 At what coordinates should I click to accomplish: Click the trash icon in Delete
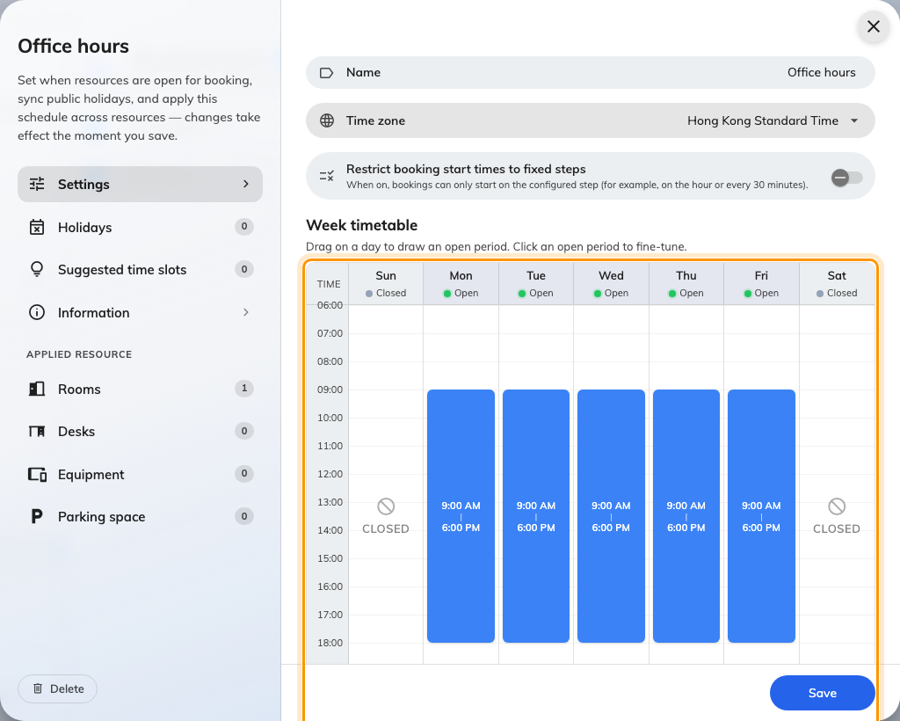click(38, 688)
